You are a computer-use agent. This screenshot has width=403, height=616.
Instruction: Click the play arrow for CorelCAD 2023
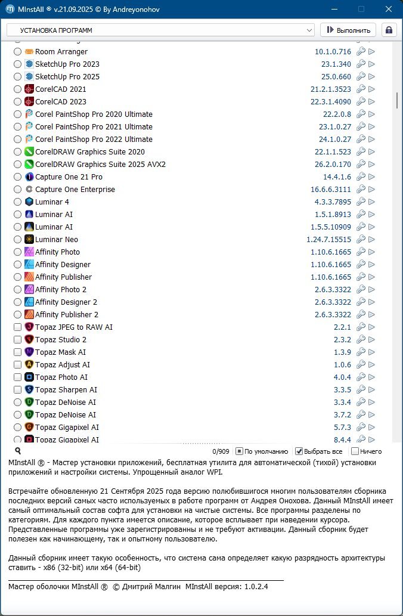(x=372, y=102)
